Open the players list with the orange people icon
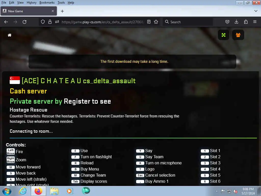This screenshot has width=261, height=196. (238, 35)
